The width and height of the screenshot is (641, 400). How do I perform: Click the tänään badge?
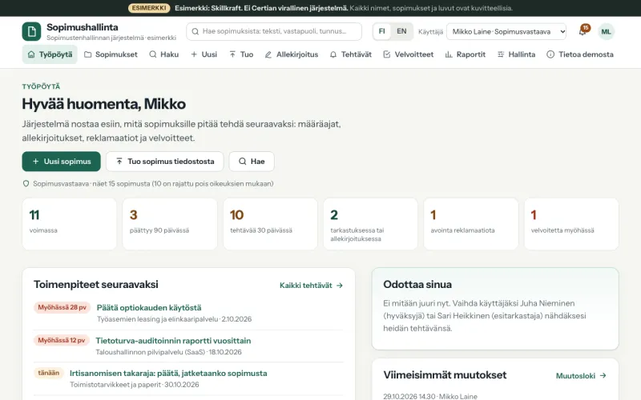(49, 373)
